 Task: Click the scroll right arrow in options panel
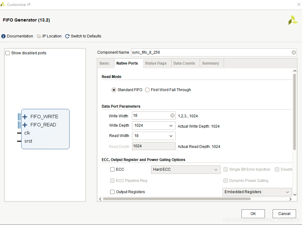point(290,199)
